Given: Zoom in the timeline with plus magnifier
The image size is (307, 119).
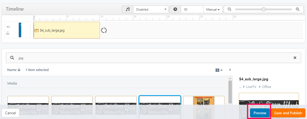Looking at the screenshot, I should coord(298,9).
